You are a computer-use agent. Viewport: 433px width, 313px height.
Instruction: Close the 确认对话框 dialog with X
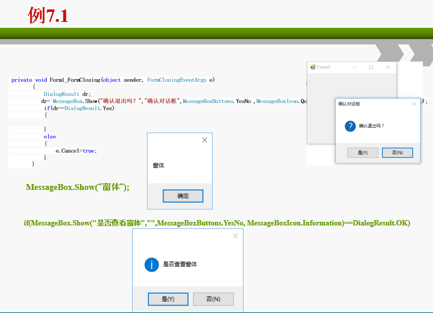click(x=414, y=104)
